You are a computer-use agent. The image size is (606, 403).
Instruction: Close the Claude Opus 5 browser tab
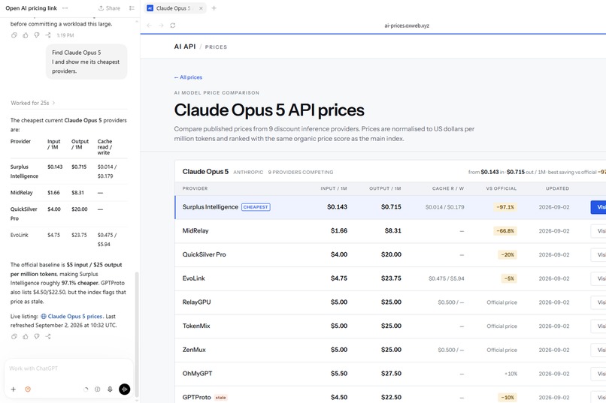click(x=201, y=8)
